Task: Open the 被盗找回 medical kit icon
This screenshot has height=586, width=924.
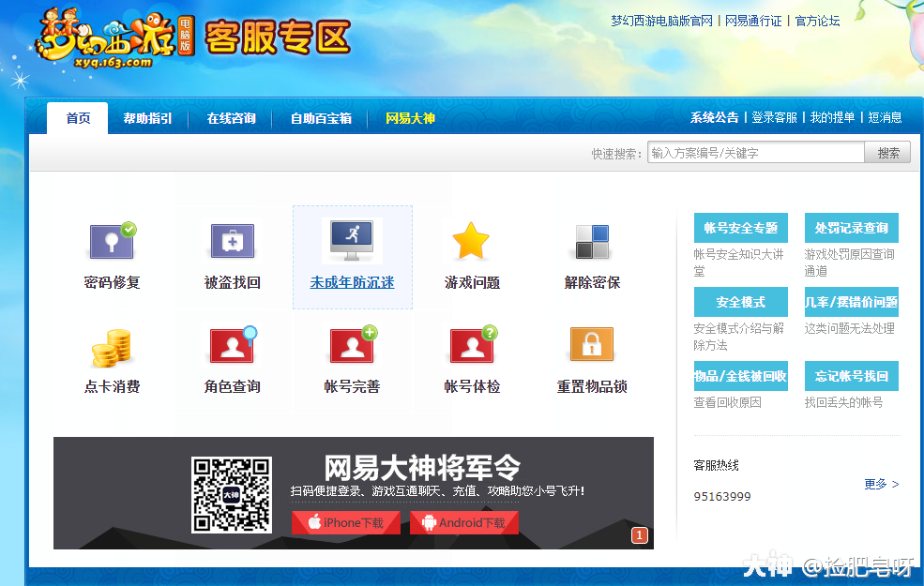Action: [x=233, y=240]
